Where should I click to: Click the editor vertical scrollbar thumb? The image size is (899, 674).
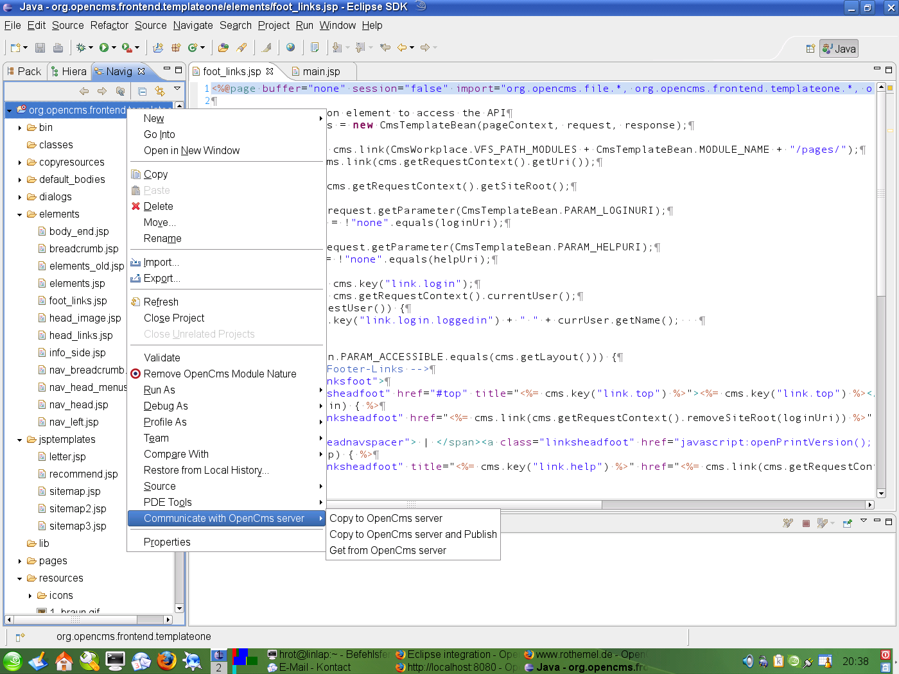point(881,193)
